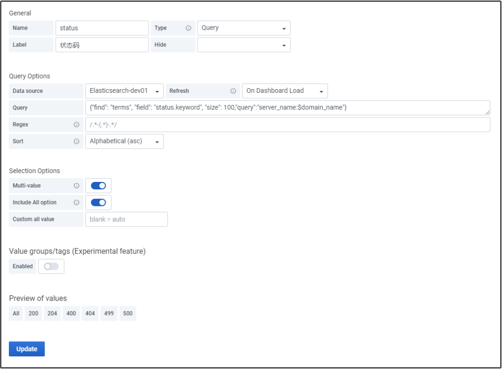Select the All preview value
The height and width of the screenshot is (369, 502).
click(16, 314)
